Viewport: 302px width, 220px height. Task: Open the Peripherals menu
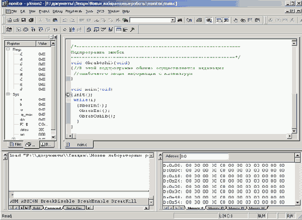[x=74, y=11]
